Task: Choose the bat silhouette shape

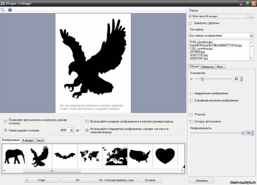Action: [65, 156]
